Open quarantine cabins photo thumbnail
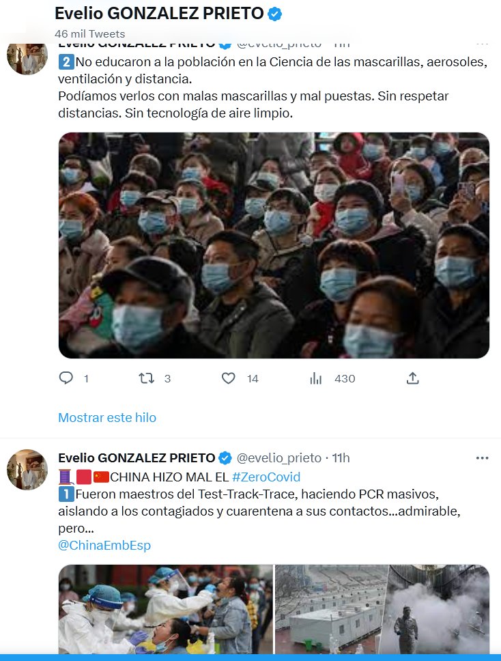The image size is (501, 661). click(331, 610)
